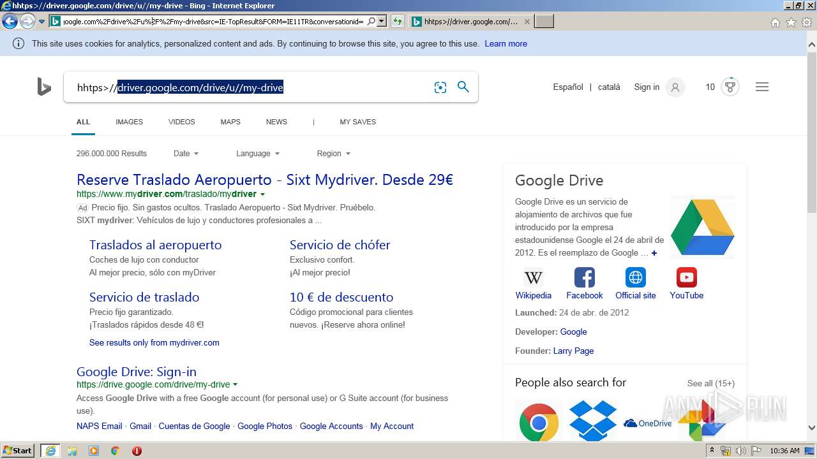The width and height of the screenshot is (817, 459).
Task: Click the Sign in link
Action: pos(647,87)
